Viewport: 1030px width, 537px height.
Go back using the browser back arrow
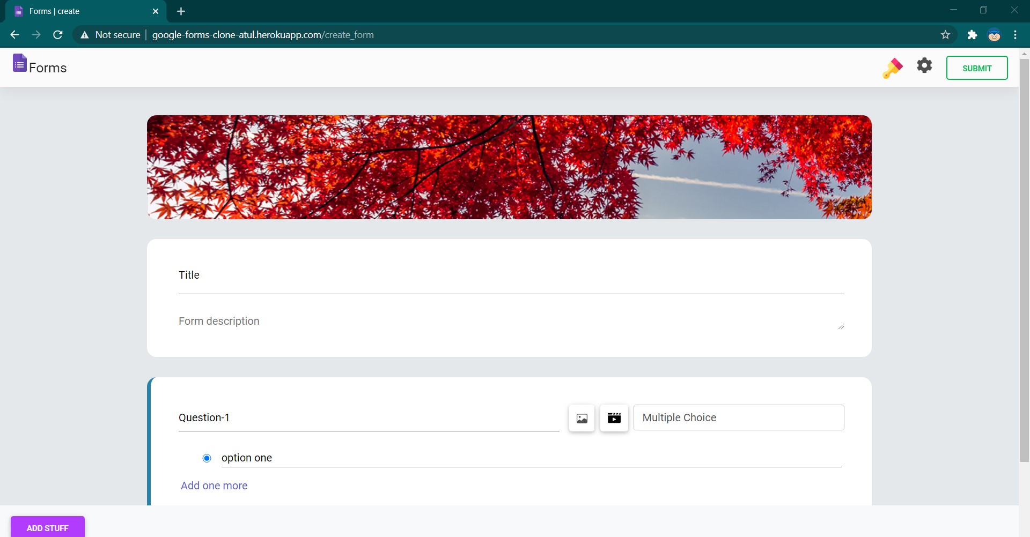pos(14,35)
